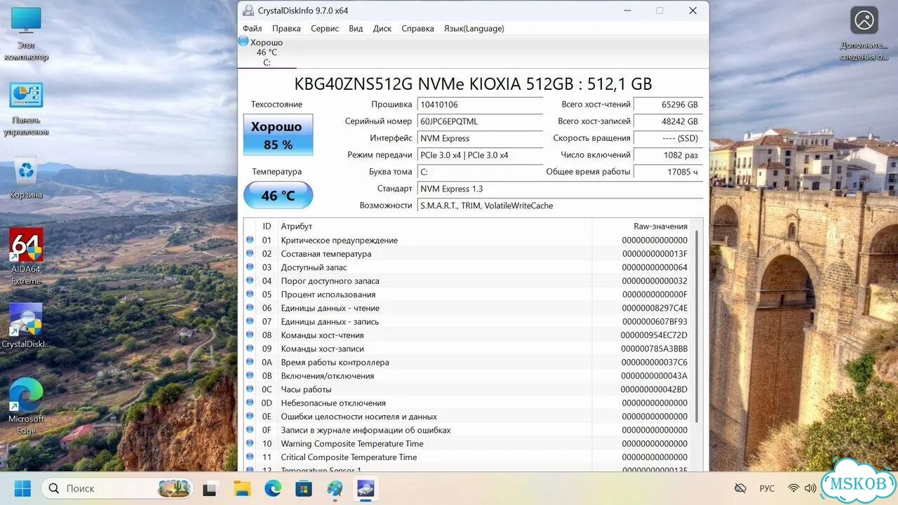Click the Стандарт field NVM Express 1.3
This screenshot has width=898, height=505.
(560, 189)
